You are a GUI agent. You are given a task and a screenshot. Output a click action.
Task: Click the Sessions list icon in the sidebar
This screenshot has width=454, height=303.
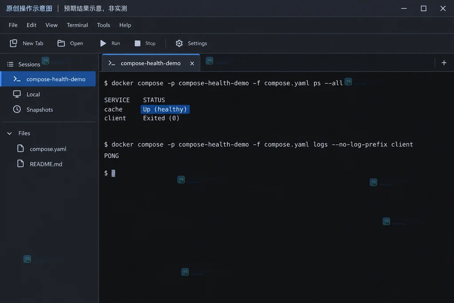[11, 64]
